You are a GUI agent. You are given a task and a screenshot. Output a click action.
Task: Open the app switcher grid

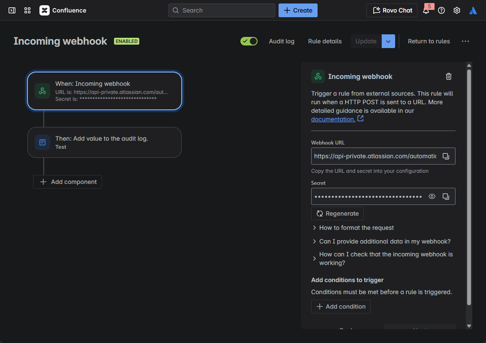27,11
